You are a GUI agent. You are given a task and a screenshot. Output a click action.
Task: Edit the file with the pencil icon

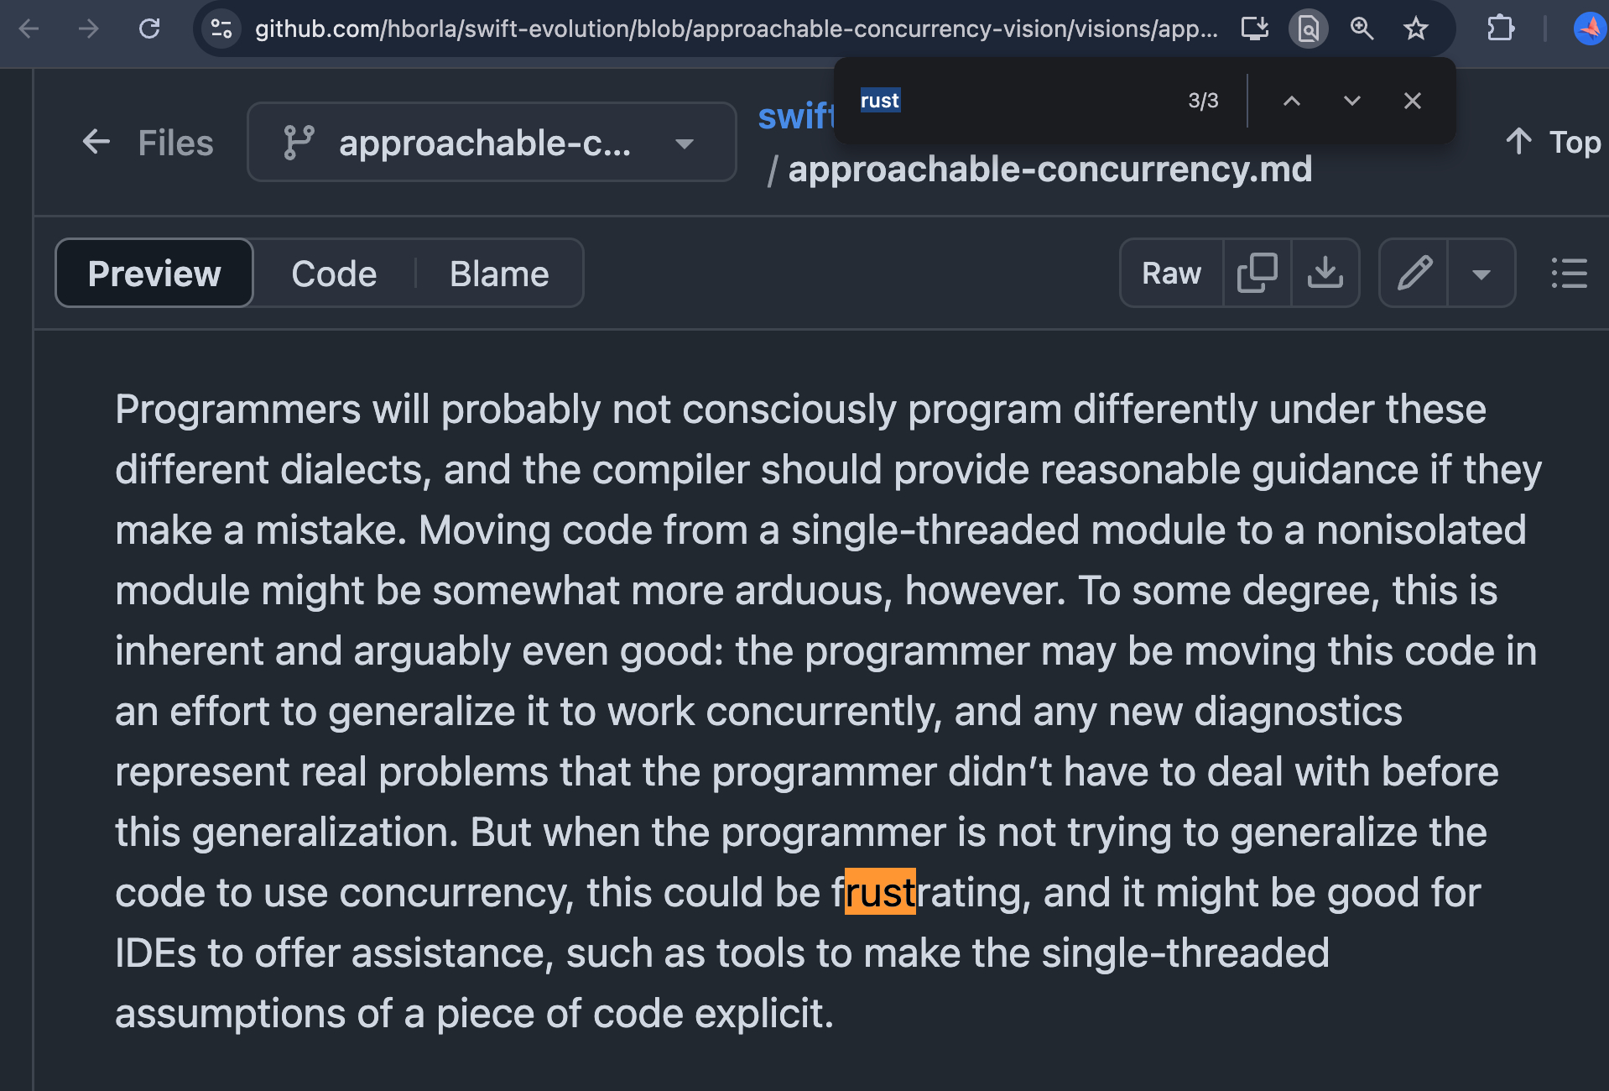1414,274
